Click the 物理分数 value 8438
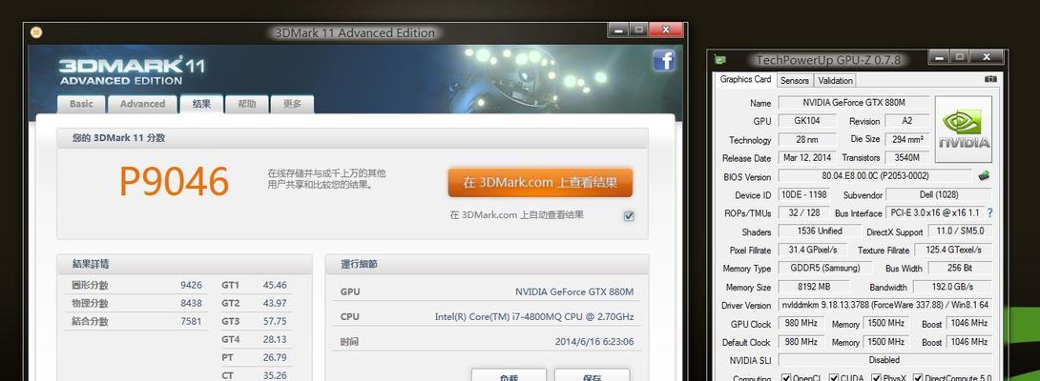Screen dimensions: 1040x381 pos(191,303)
